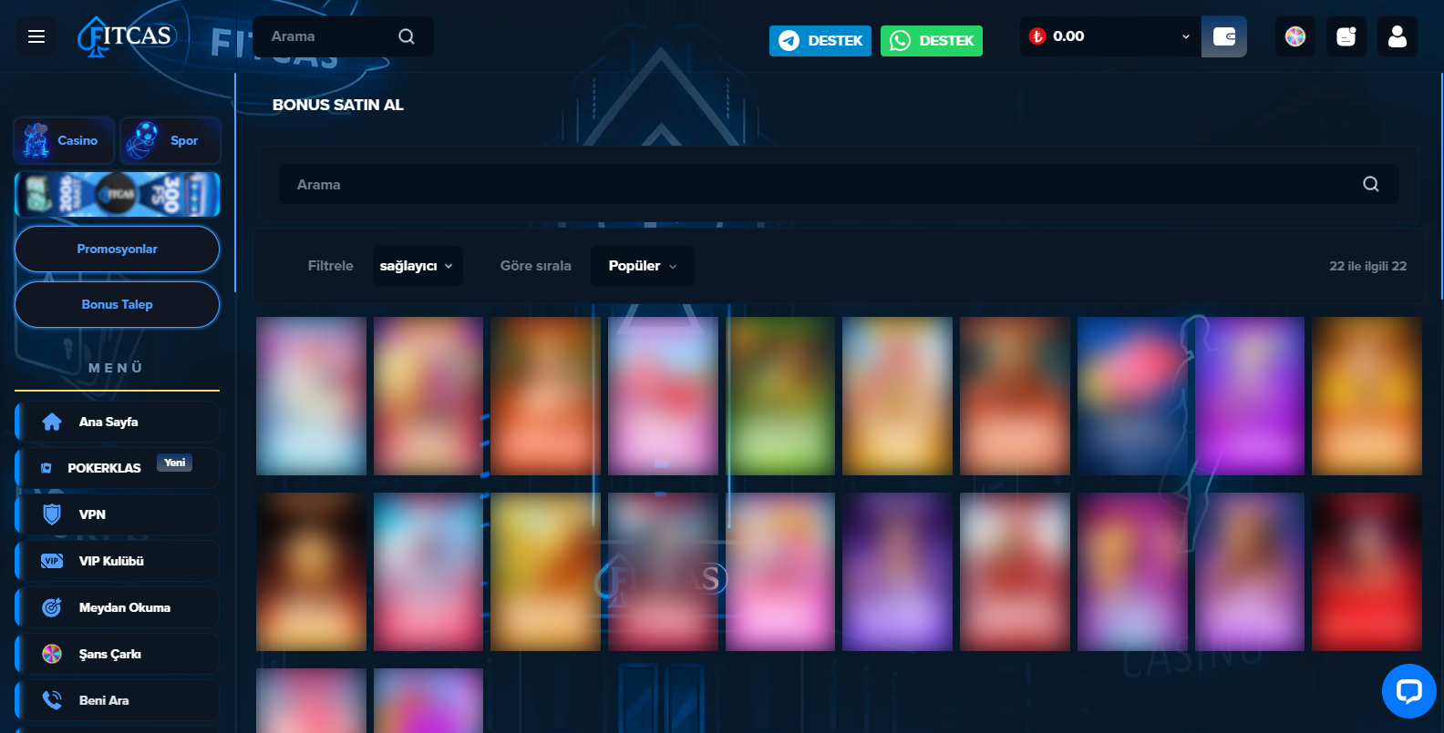1444x733 pixels.
Task: Go to Ana Sayfa menu item
Action: point(117,422)
